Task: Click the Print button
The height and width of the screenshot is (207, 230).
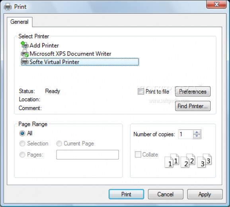Action: point(126,194)
